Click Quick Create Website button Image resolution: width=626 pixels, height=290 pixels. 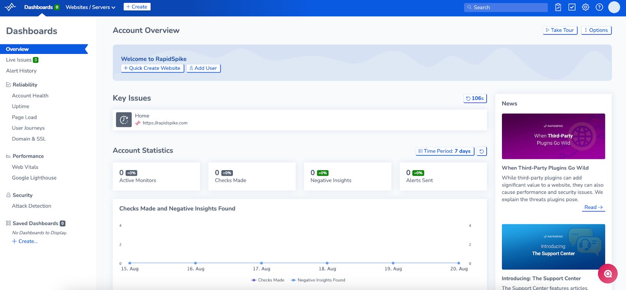[x=152, y=68]
